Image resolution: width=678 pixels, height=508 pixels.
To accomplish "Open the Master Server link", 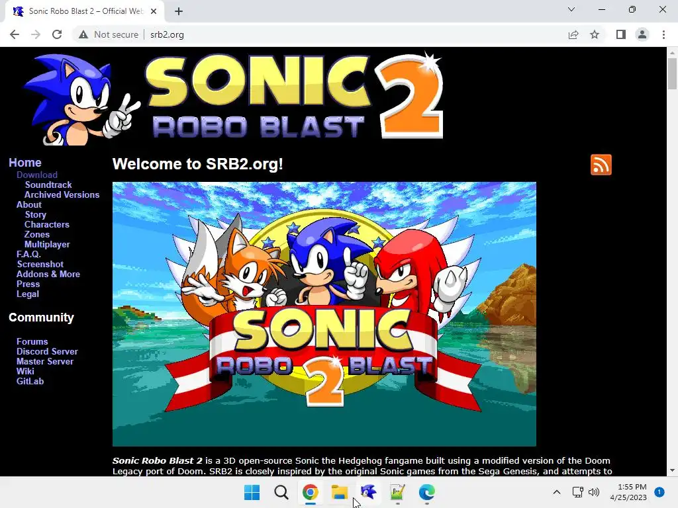I will tap(45, 361).
